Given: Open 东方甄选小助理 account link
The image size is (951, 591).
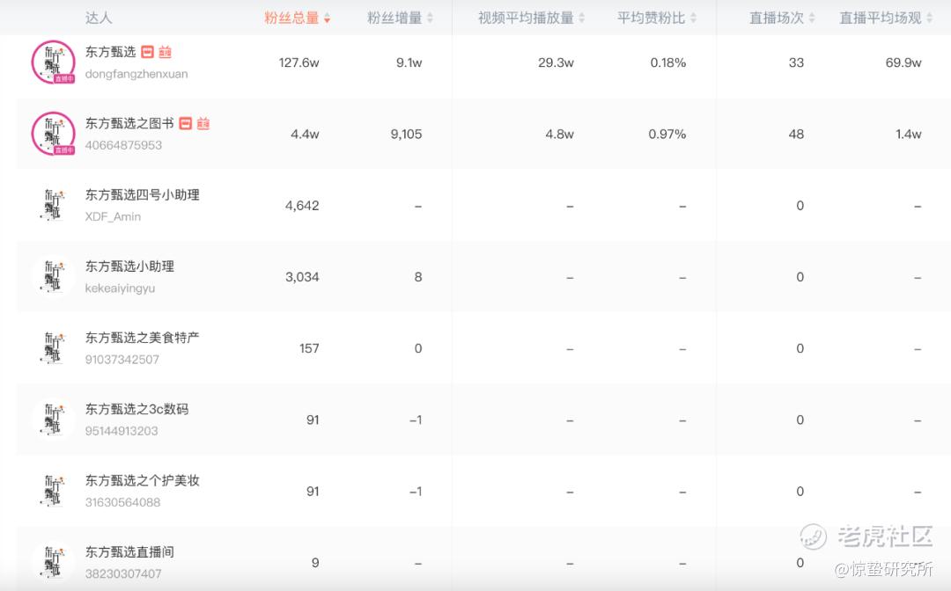Looking at the screenshot, I should pyautogui.click(x=129, y=266).
